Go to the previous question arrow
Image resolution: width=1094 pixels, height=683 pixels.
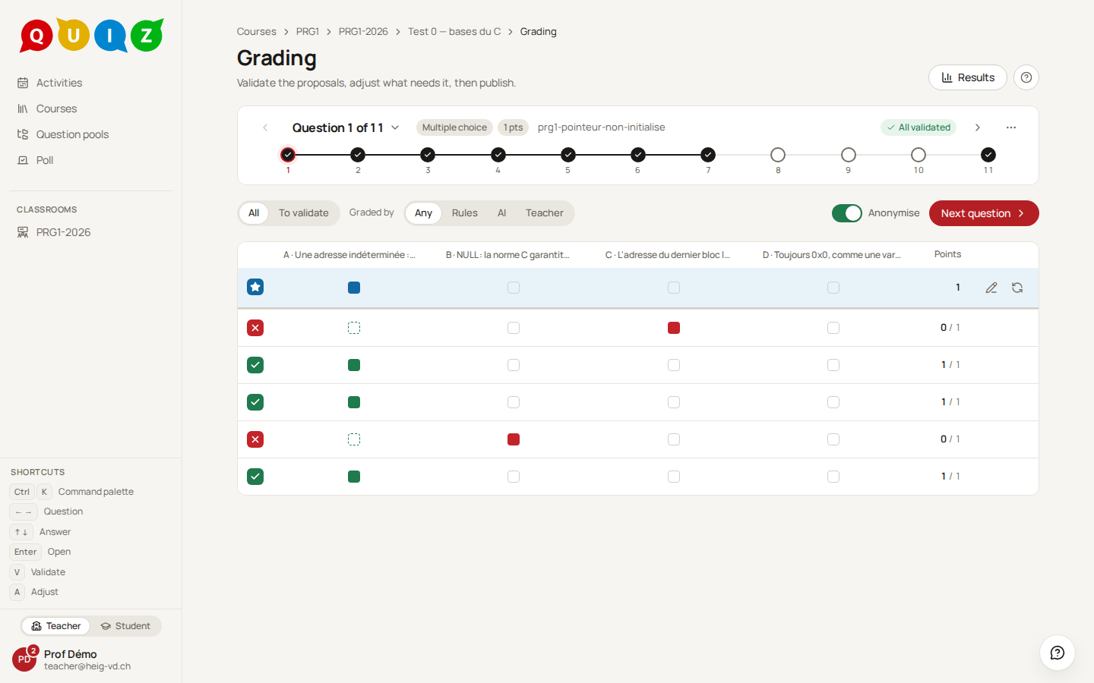point(265,127)
